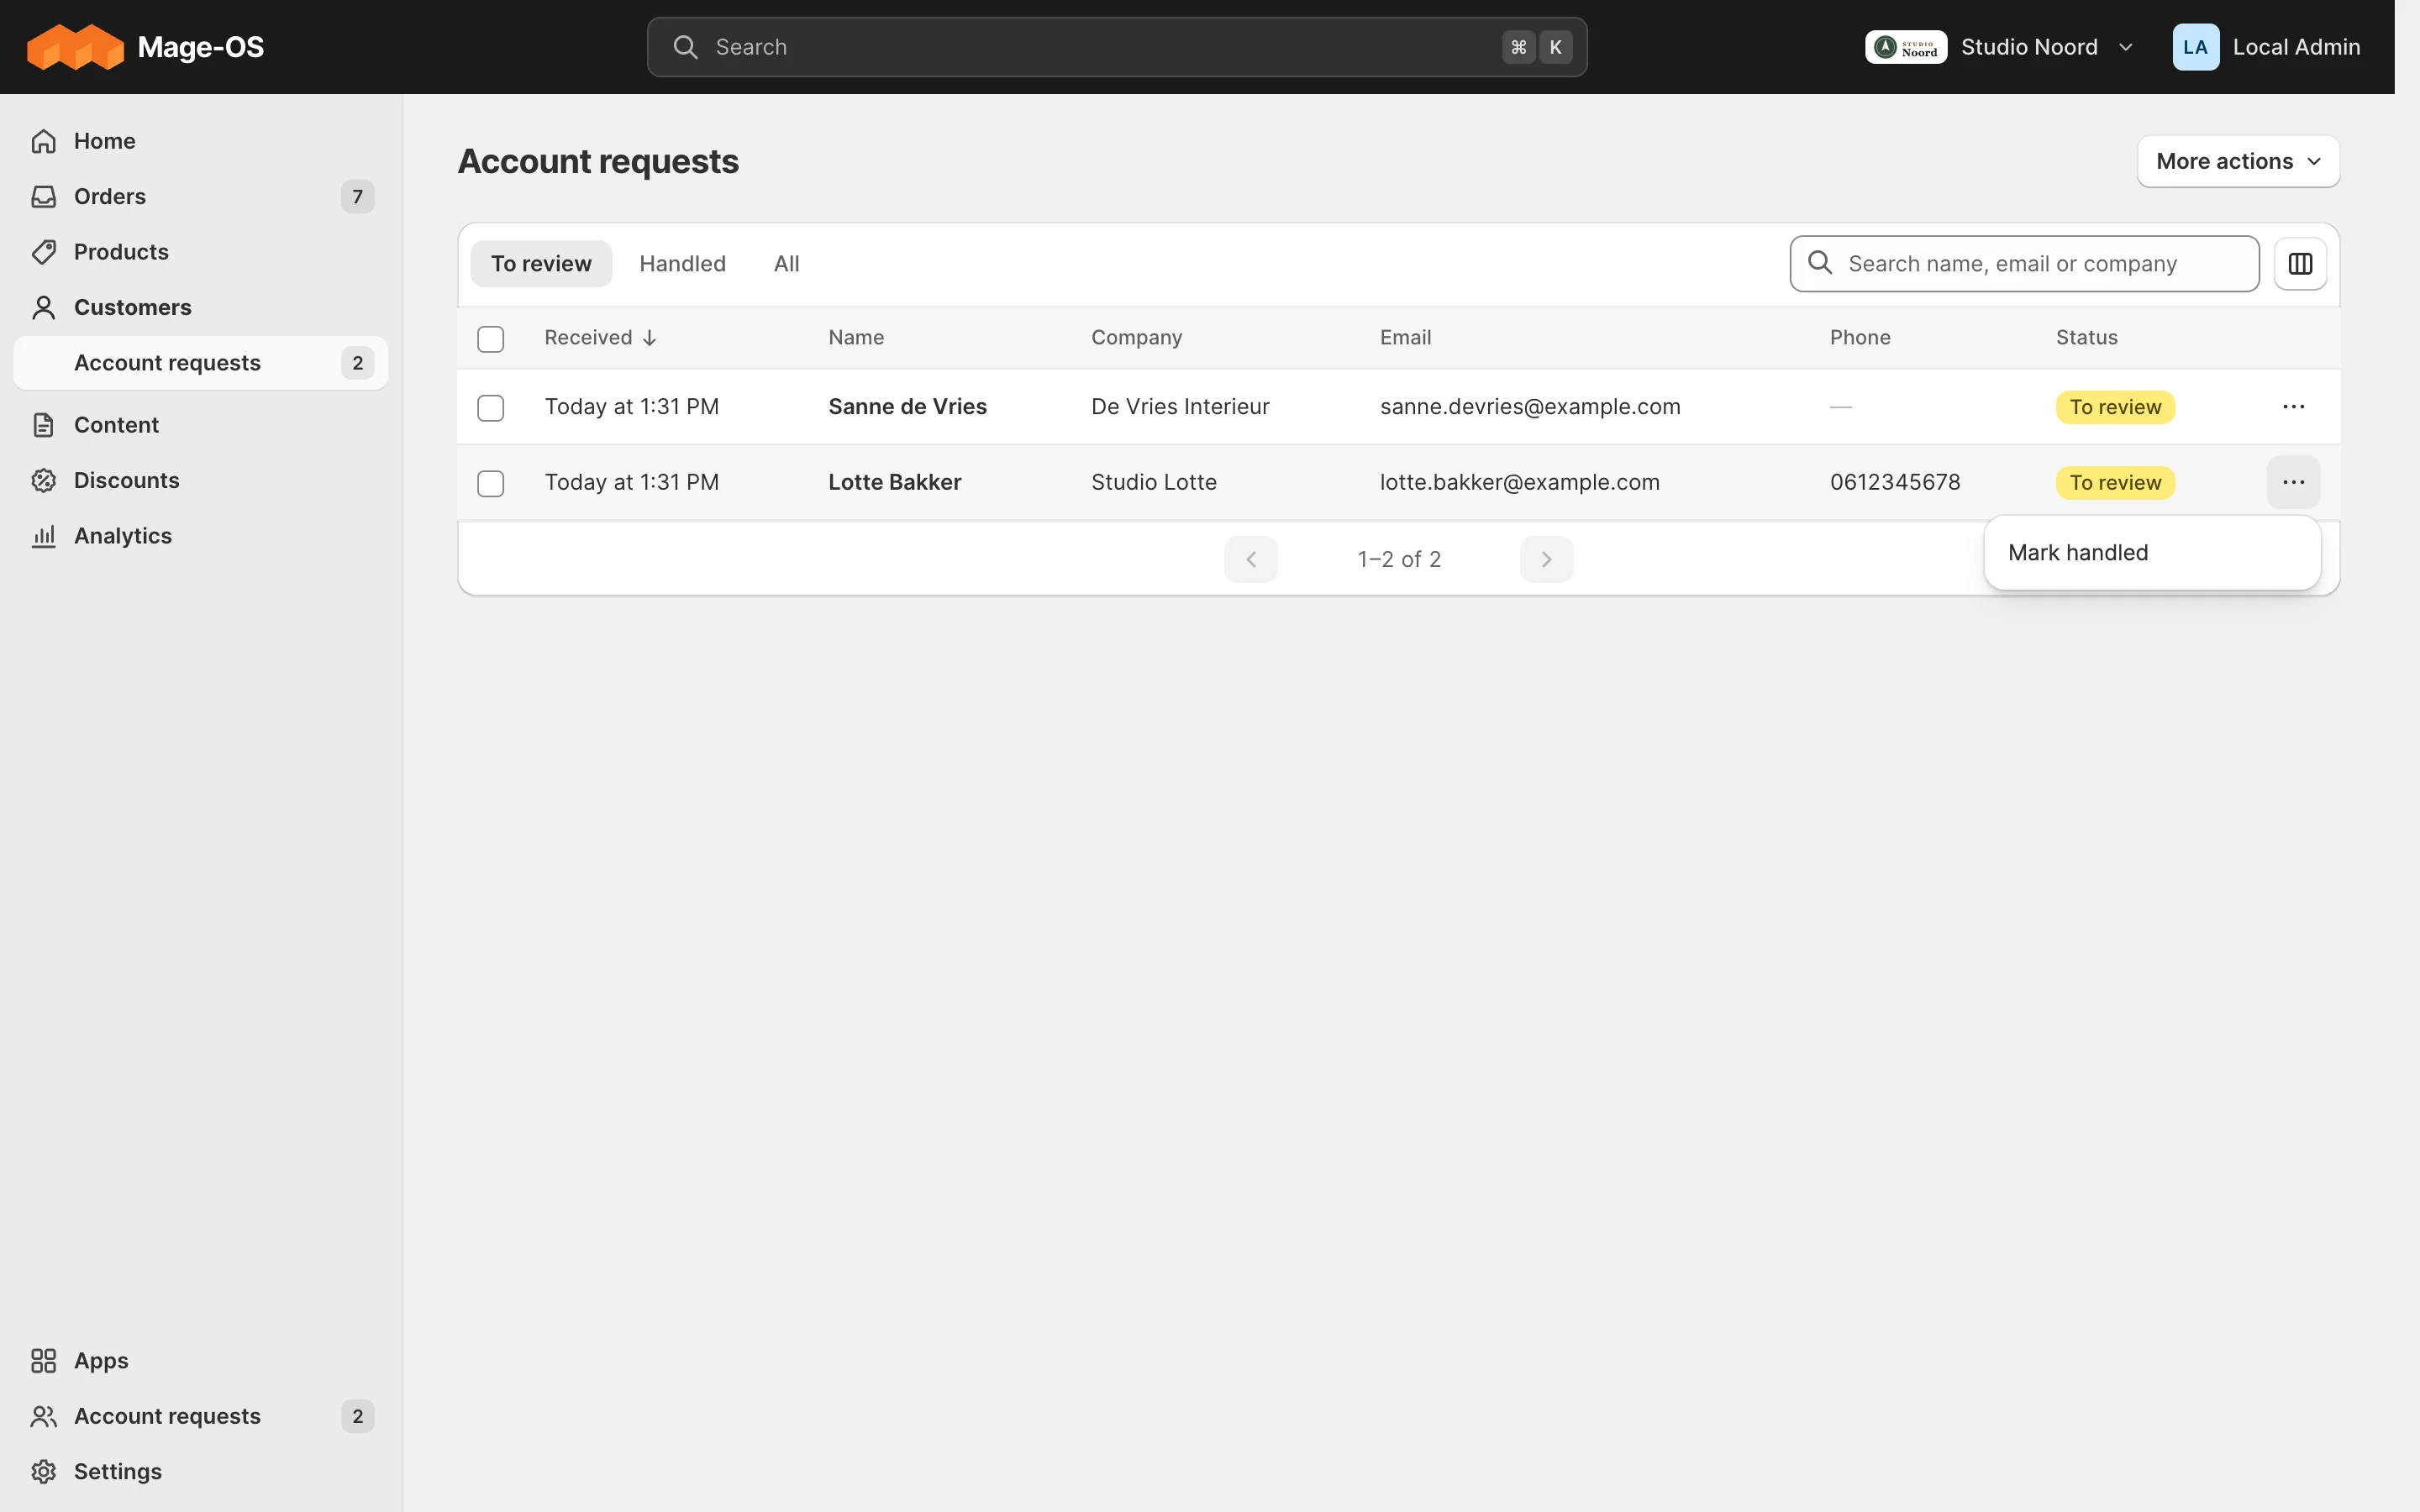Close row actions menu for Lotte Bakker
Image resolution: width=2420 pixels, height=1512 pixels.
tap(2293, 482)
